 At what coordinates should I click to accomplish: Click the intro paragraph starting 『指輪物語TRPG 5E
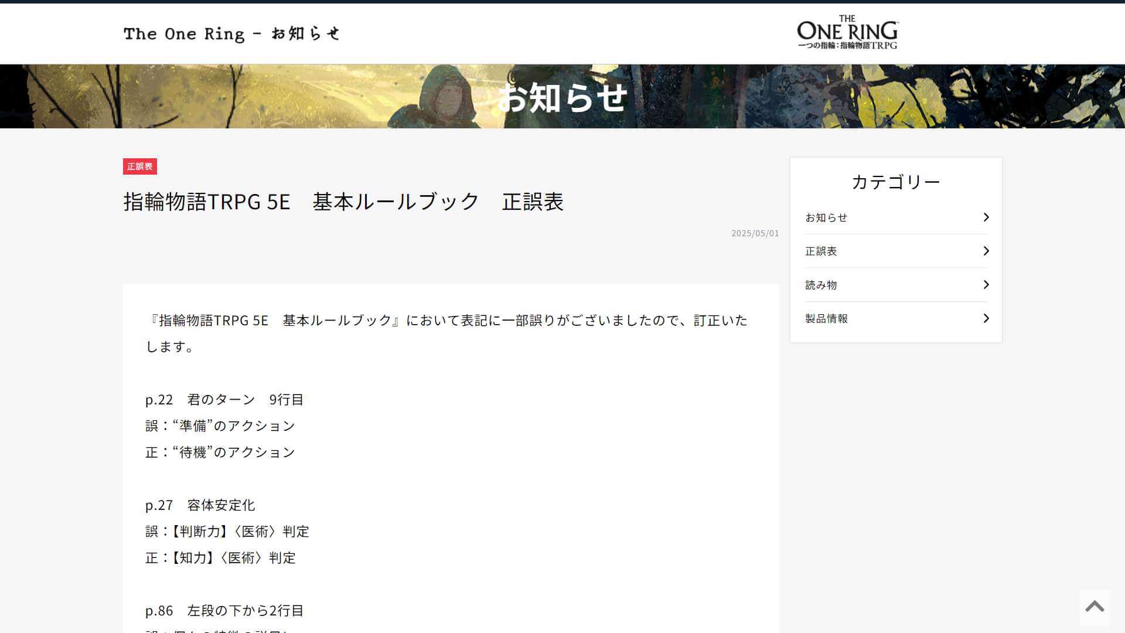click(446, 333)
